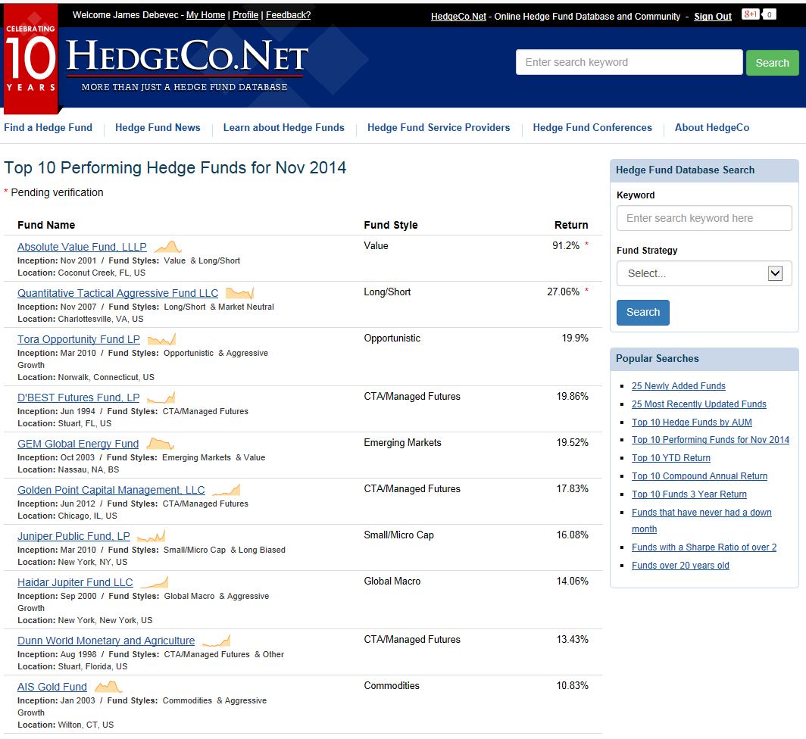This screenshot has height=739, width=806.
Task: Click the header search keyword field
Action: tap(629, 62)
